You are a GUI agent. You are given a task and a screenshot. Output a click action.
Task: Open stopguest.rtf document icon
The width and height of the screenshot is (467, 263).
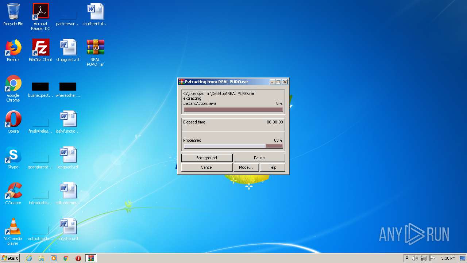(x=68, y=50)
